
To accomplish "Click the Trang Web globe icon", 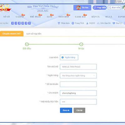I will 73,23.
